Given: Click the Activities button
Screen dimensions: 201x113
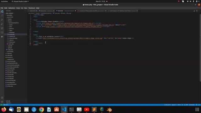Looking at the screenshot, I should click(4, 1).
